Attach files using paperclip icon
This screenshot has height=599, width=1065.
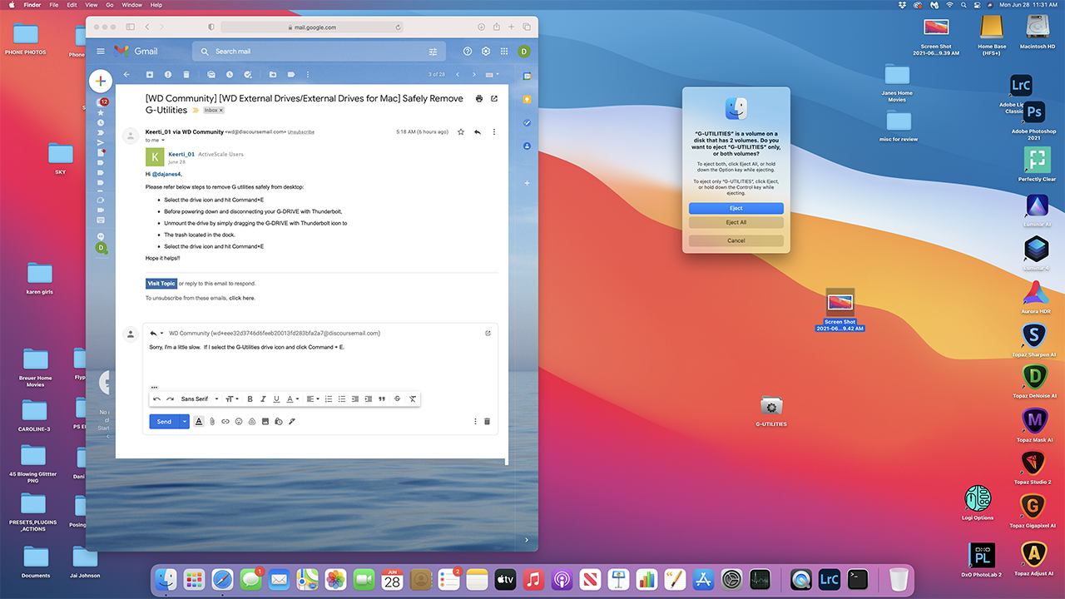[x=212, y=422]
